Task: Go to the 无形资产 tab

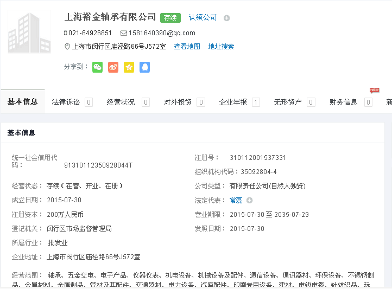Action: (x=288, y=102)
